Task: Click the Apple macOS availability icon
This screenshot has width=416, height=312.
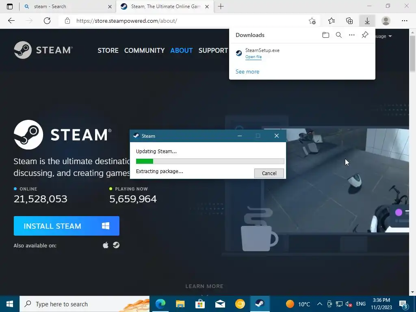Action: (106, 245)
